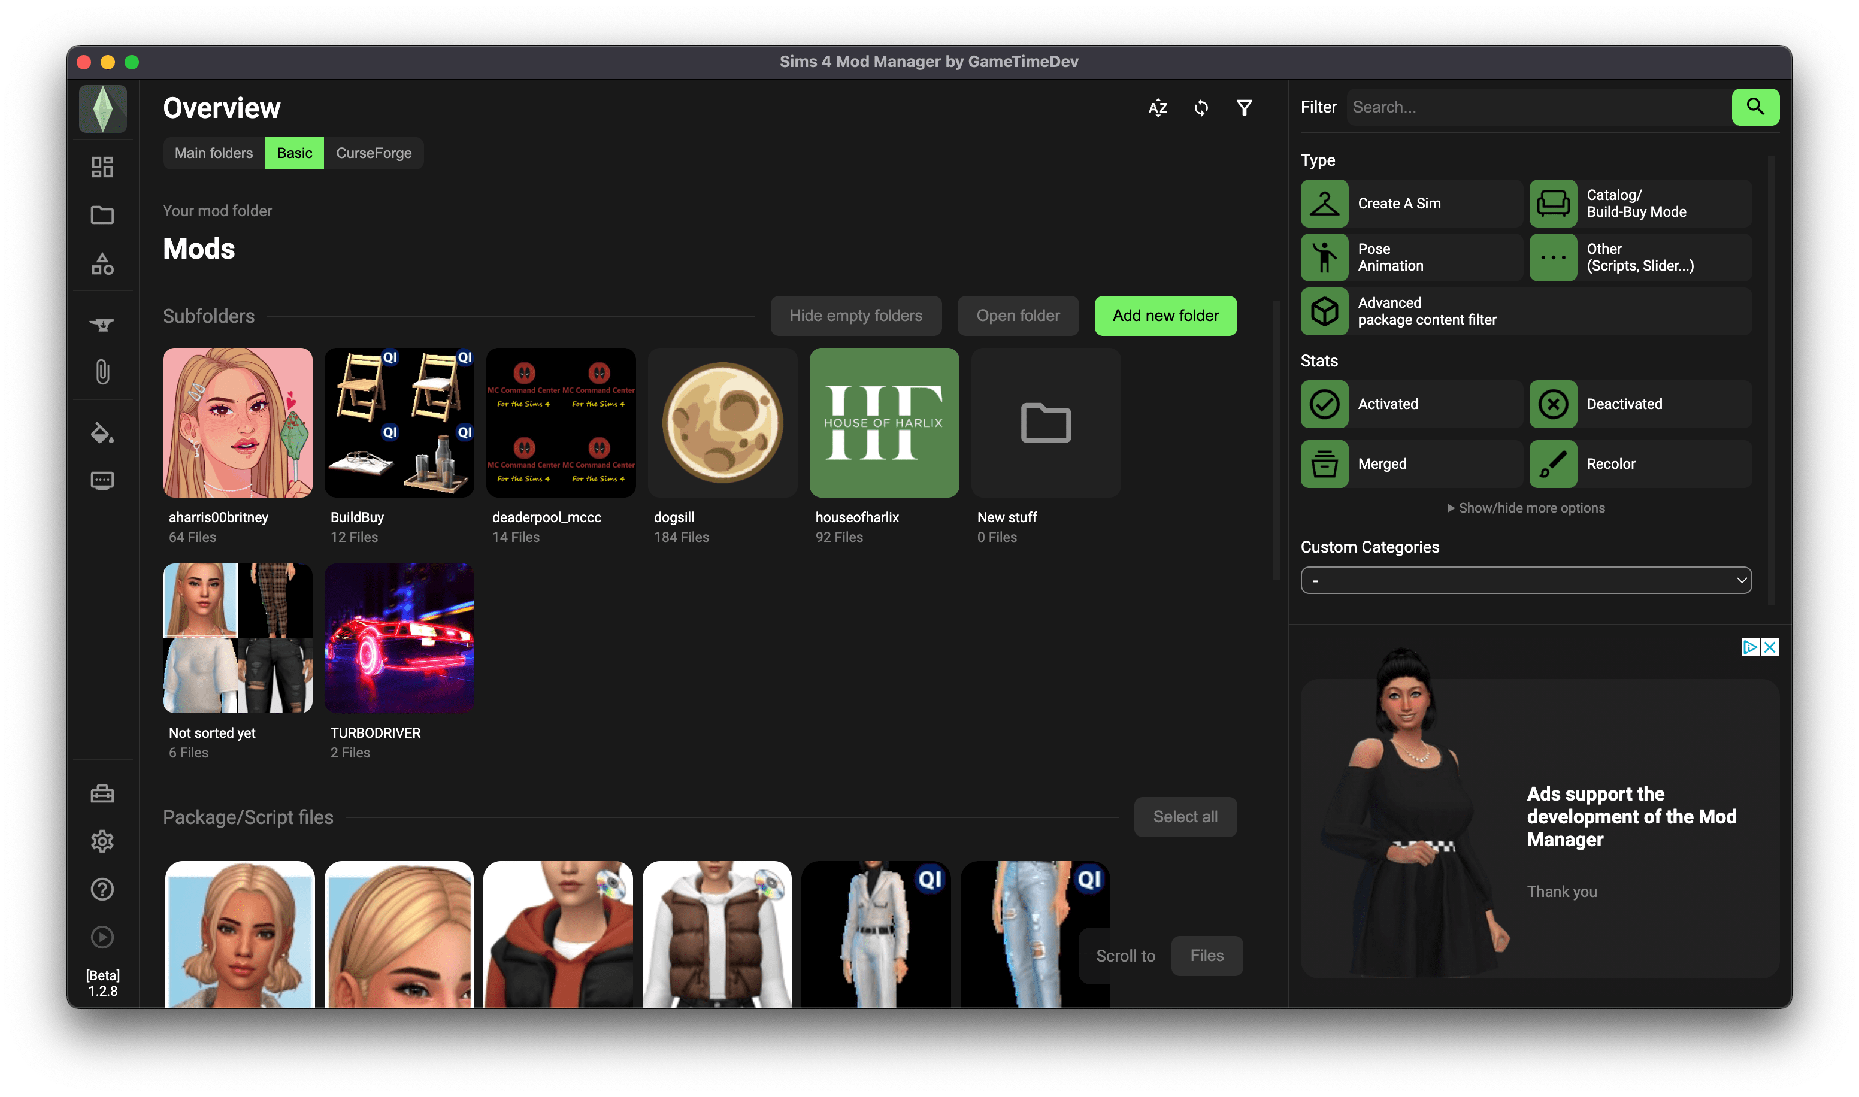Open deaderpool_mccc subfolder thumbnail
1859x1097 pixels.
tap(561, 423)
